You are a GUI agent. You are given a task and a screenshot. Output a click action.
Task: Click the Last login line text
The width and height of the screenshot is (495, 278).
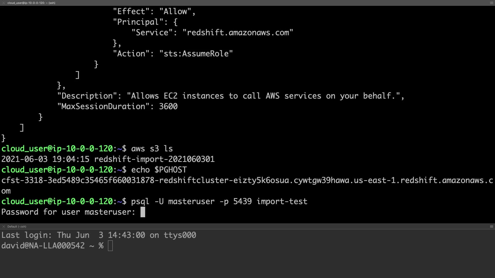pos(99,235)
